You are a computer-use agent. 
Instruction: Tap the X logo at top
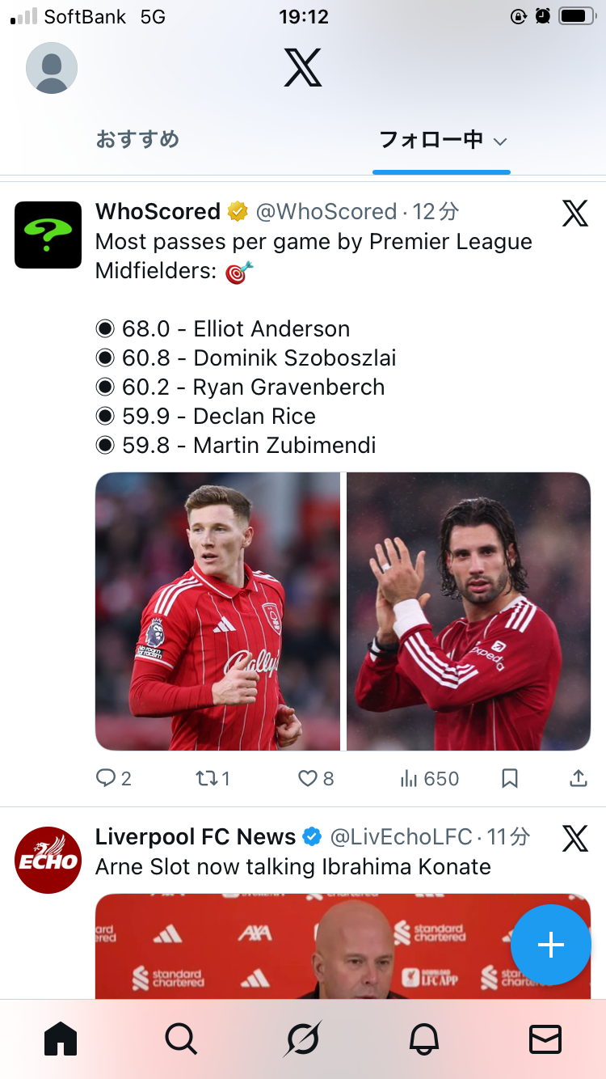point(303,68)
